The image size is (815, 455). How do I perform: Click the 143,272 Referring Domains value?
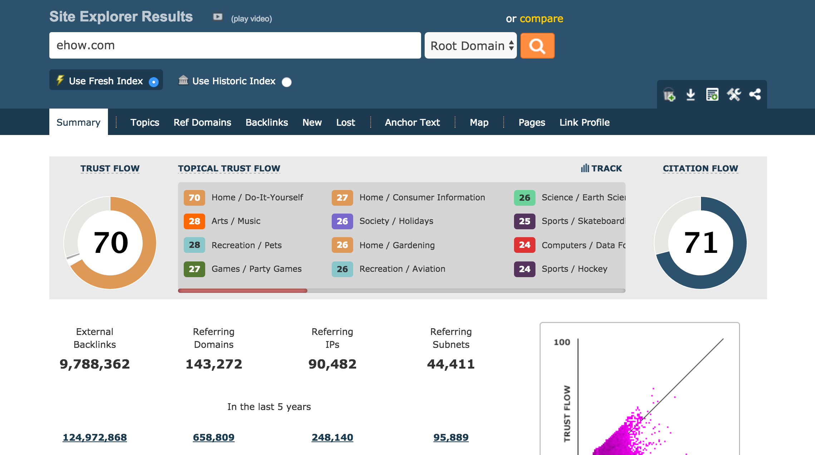tap(214, 364)
